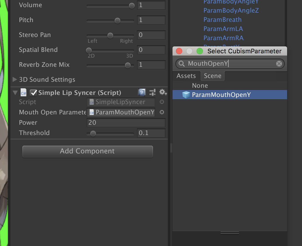Click the Power label
The height and width of the screenshot is (246, 302).
[x=28, y=123]
